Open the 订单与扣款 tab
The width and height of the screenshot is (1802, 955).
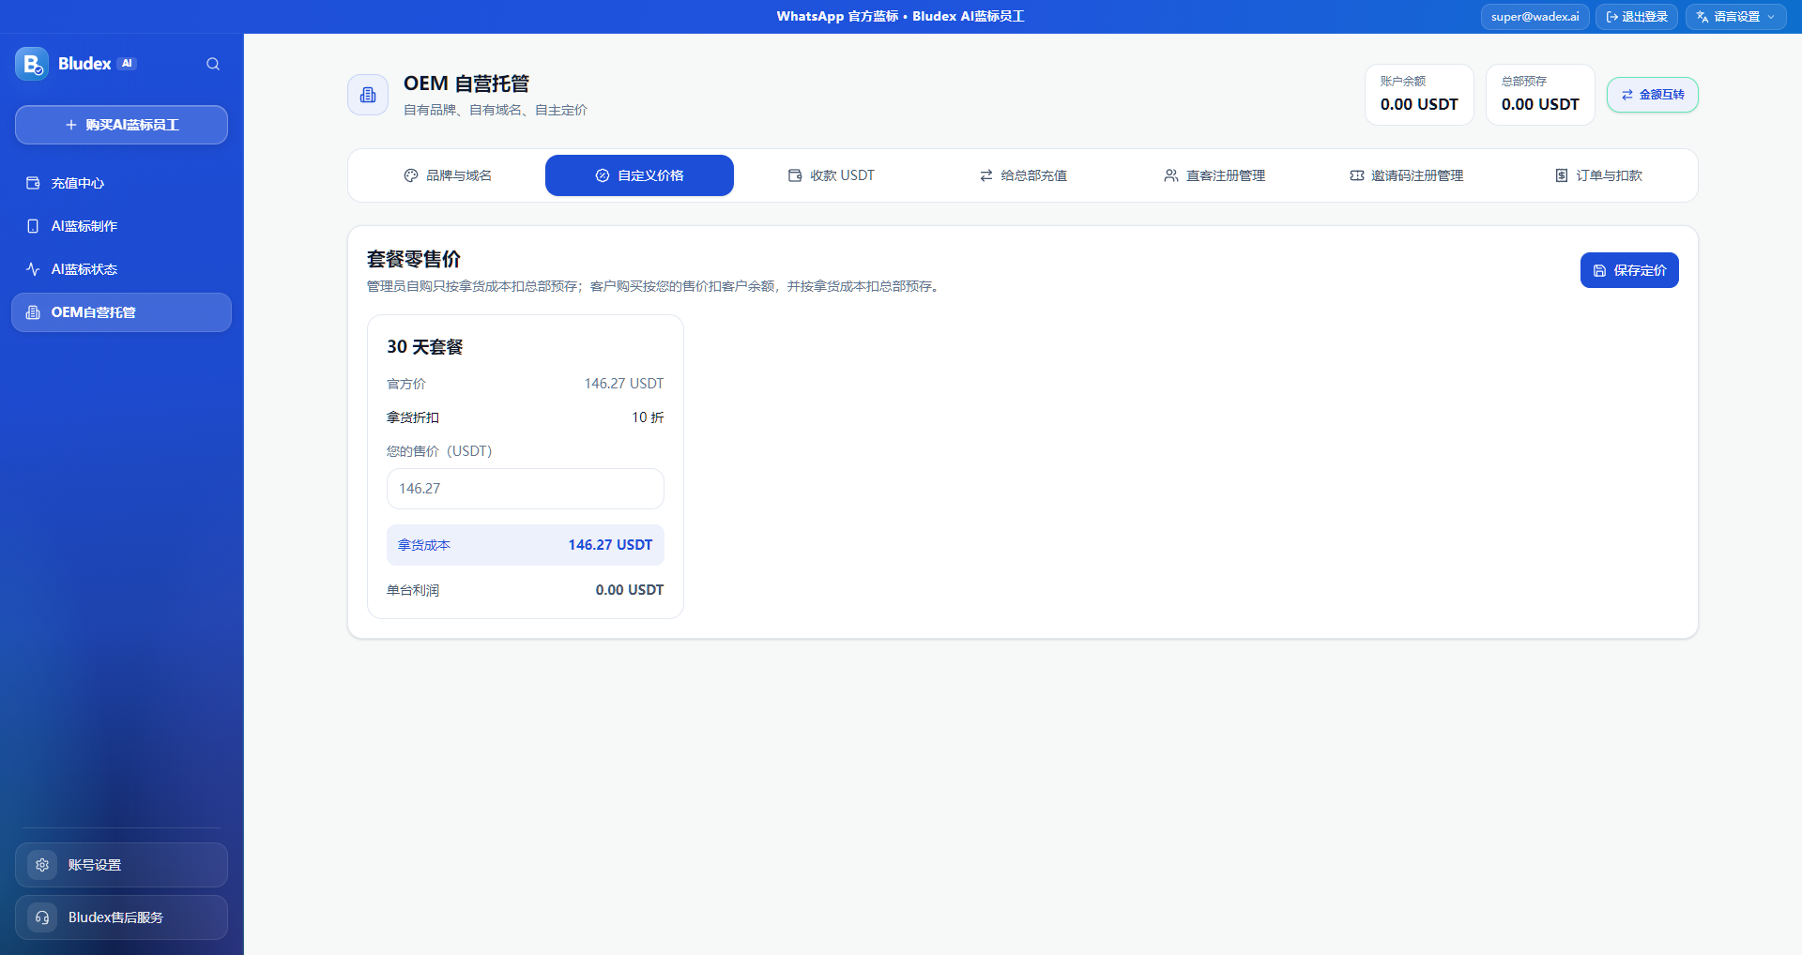[1598, 175]
